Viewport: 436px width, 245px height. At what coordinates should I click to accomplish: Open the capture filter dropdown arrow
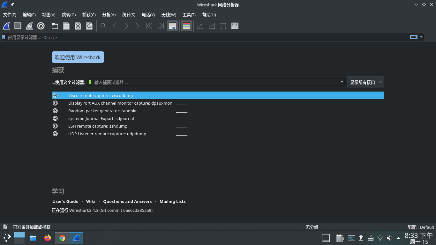click(x=341, y=82)
